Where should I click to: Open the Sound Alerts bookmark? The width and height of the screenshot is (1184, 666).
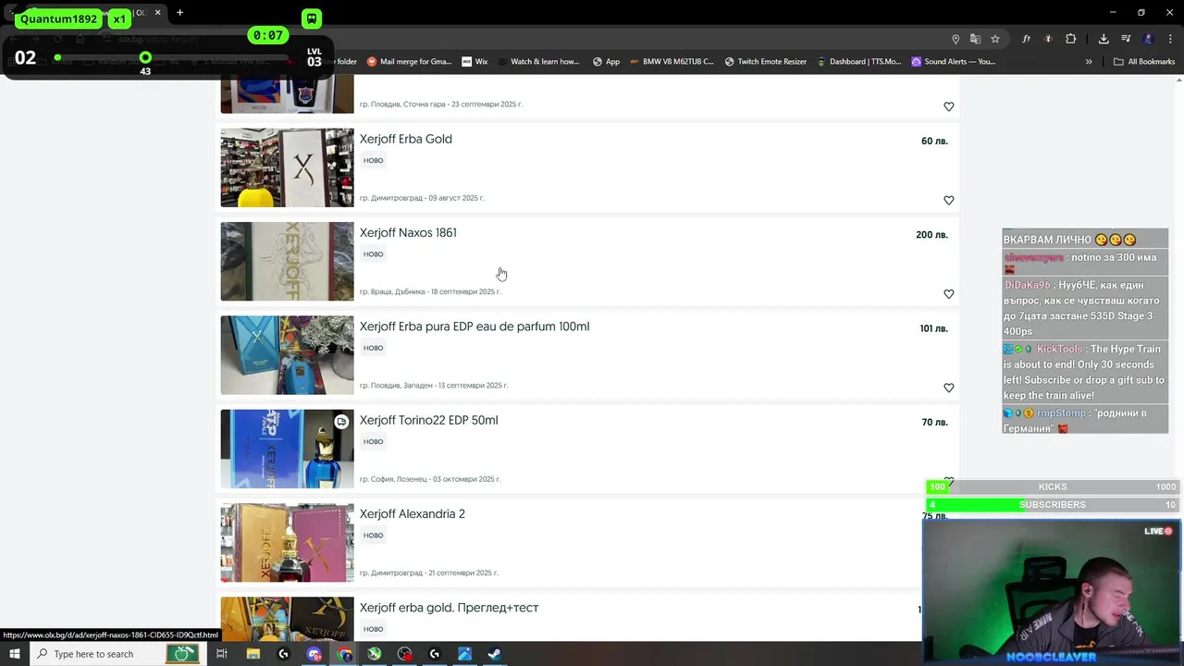tap(954, 62)
